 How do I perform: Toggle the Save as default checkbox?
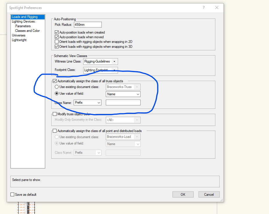(x=12, y=195)
